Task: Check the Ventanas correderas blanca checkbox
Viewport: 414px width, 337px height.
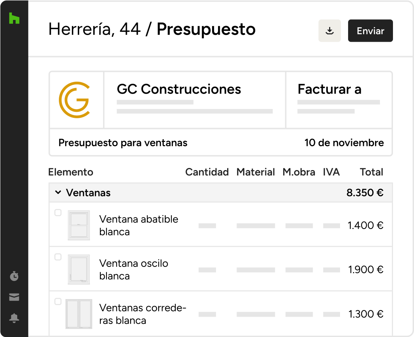Action: (x=58, y=302)
